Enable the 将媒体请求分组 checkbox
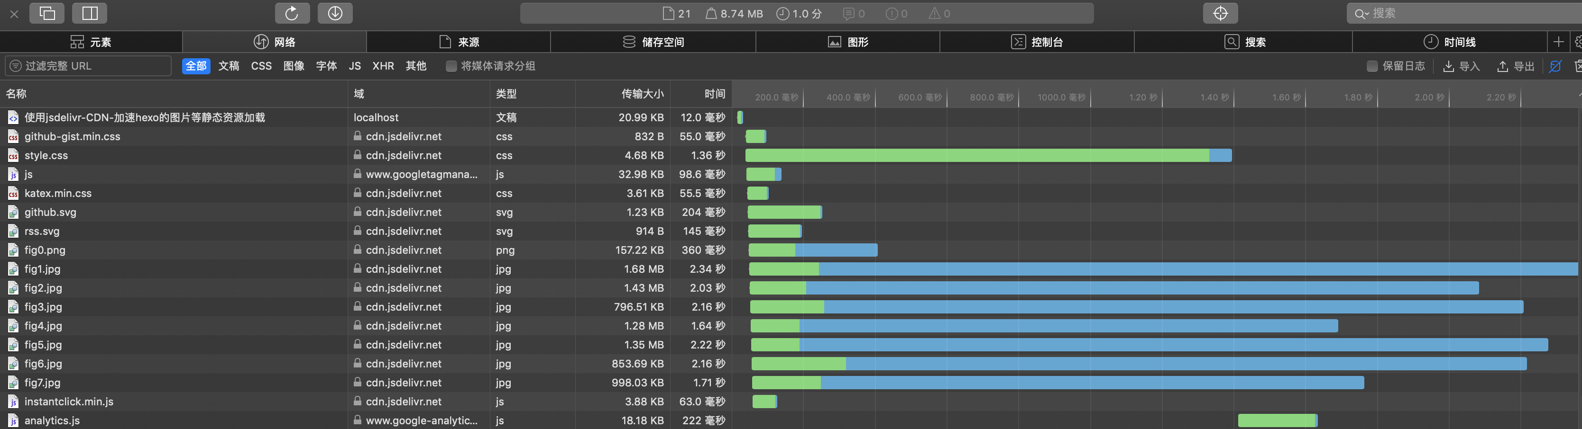This screenshot has width=1582, height=429. (x=451, y=65)
